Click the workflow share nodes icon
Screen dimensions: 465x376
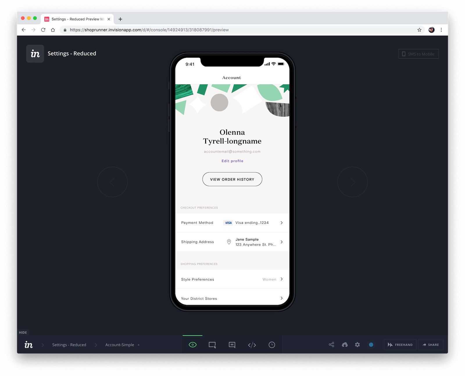[331, 345]
